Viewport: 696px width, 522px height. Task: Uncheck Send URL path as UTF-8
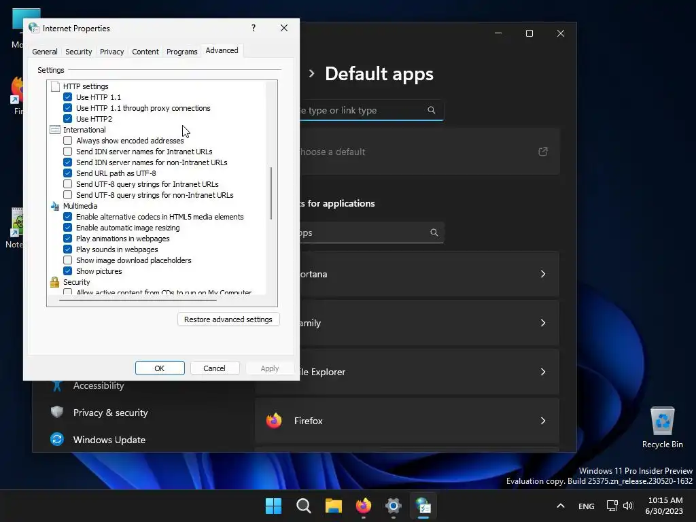click(67, 173)
